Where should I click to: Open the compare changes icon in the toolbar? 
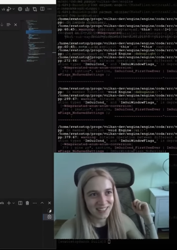coord(35,9)
